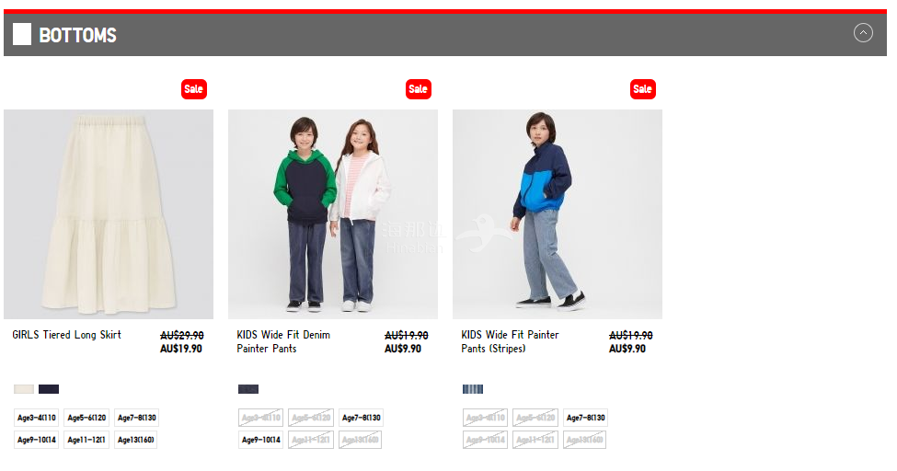
Task: Click the Sale badge above Tiered Long Skirt
Action: tap(194, 89)
